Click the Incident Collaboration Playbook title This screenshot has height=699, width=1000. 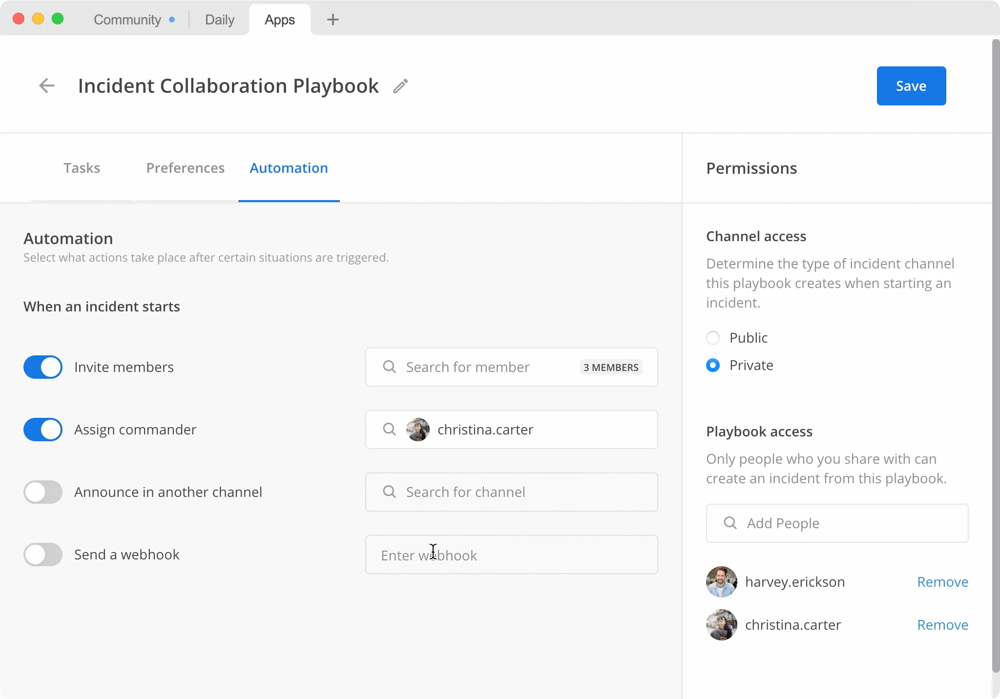(229, 86)
